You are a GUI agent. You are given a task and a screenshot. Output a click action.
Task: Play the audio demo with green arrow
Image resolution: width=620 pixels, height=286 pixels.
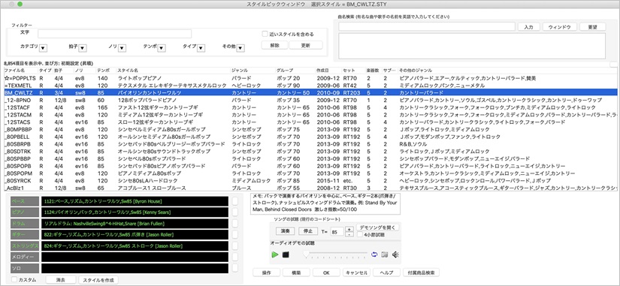[x=275, y=254]
